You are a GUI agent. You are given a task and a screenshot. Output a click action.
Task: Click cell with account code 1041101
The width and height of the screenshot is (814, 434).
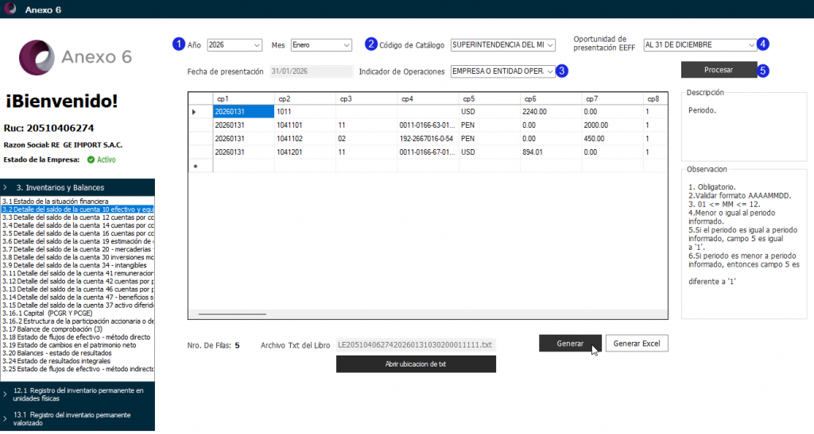point(305,125)
